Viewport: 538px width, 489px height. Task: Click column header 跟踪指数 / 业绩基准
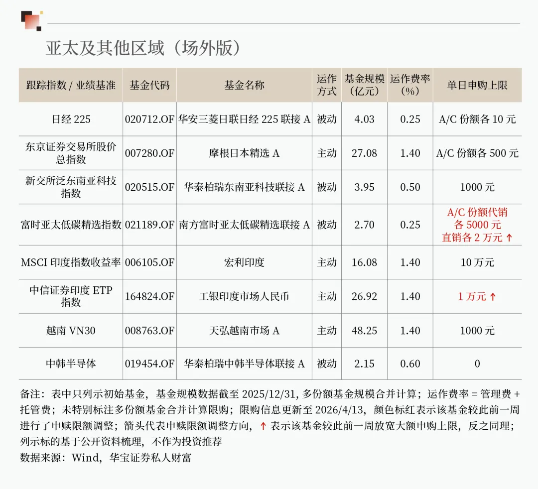pyautogui.click(x=71, y=85)
